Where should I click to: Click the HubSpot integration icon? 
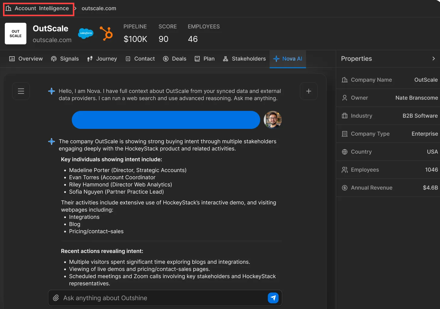tap(106, 33)
